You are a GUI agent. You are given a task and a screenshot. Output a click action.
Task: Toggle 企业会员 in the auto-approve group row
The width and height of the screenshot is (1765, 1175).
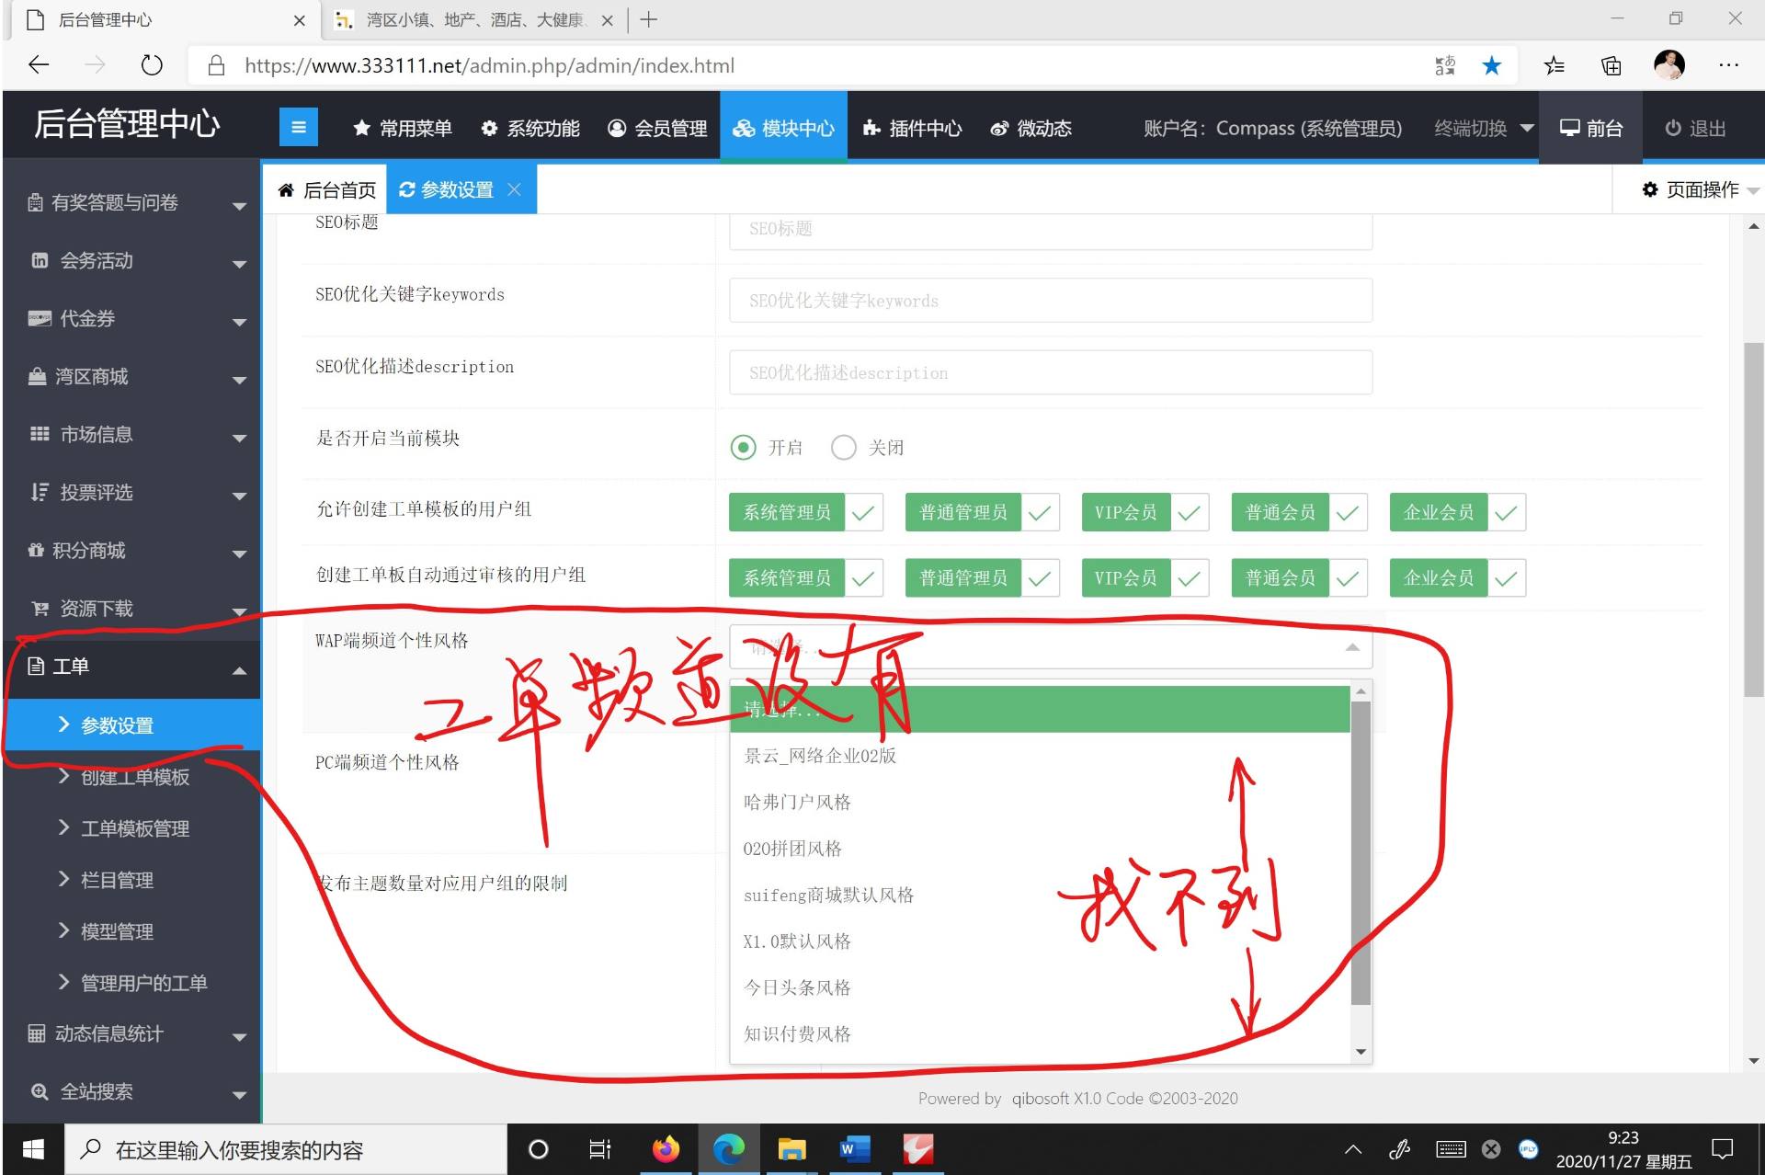1456,578
